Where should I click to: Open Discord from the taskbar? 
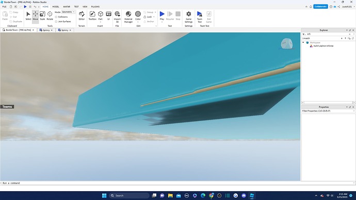click(x=244, y=195)
